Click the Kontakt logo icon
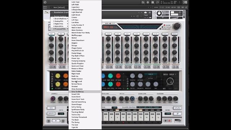 click(45, 2)
